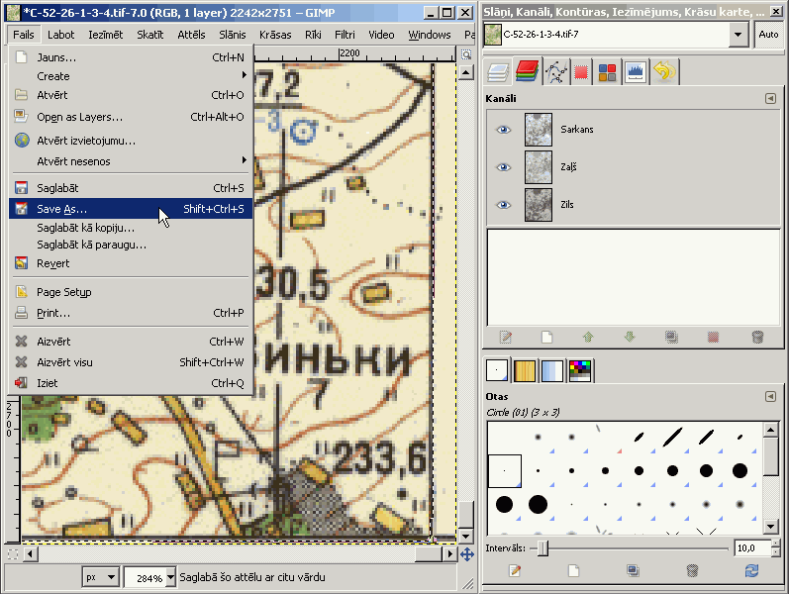789x594 pixels.
Task: Choose Save As from Fails menu
Action: tap(131, 209)
